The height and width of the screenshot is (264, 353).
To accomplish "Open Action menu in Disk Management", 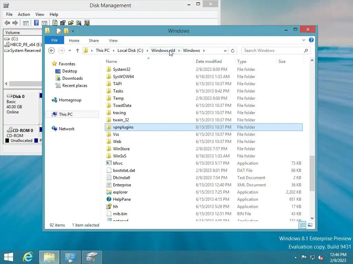I will click(x=24, y=14).
